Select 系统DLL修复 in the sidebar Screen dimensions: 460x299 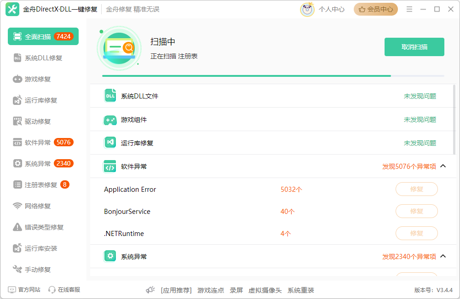[43, 57]
